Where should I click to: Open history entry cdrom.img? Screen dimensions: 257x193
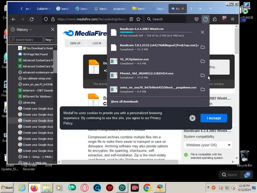click(x=29, y=103)
